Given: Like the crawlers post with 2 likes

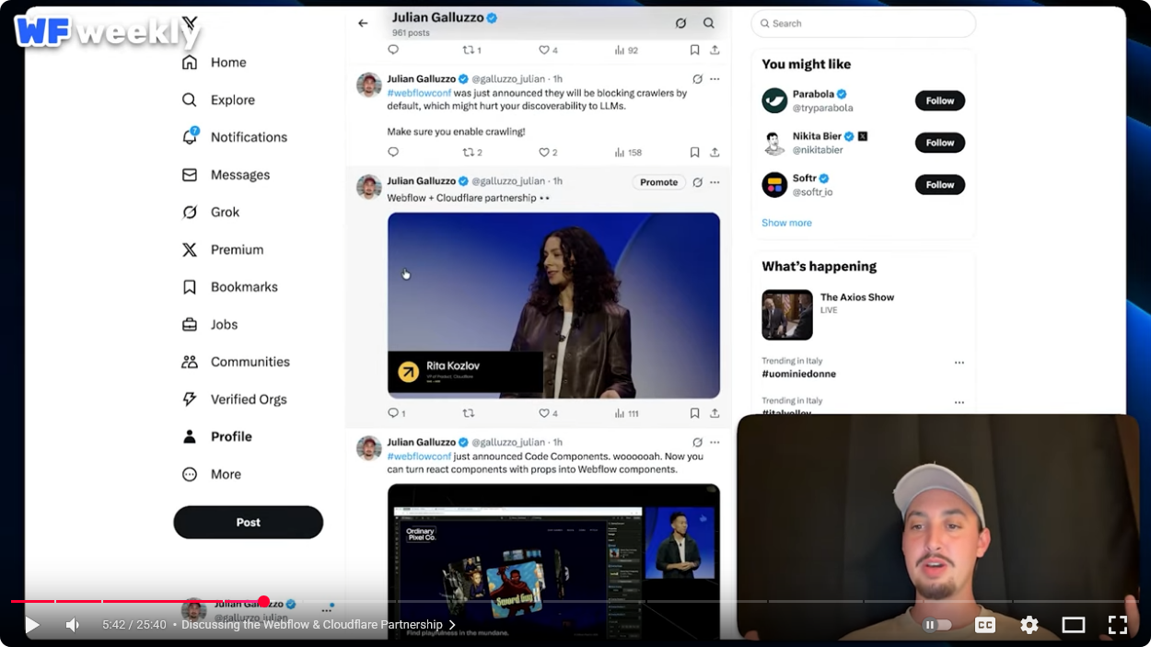Looking at the screenshot, I should pyautogui.click(x=548, y=152).
